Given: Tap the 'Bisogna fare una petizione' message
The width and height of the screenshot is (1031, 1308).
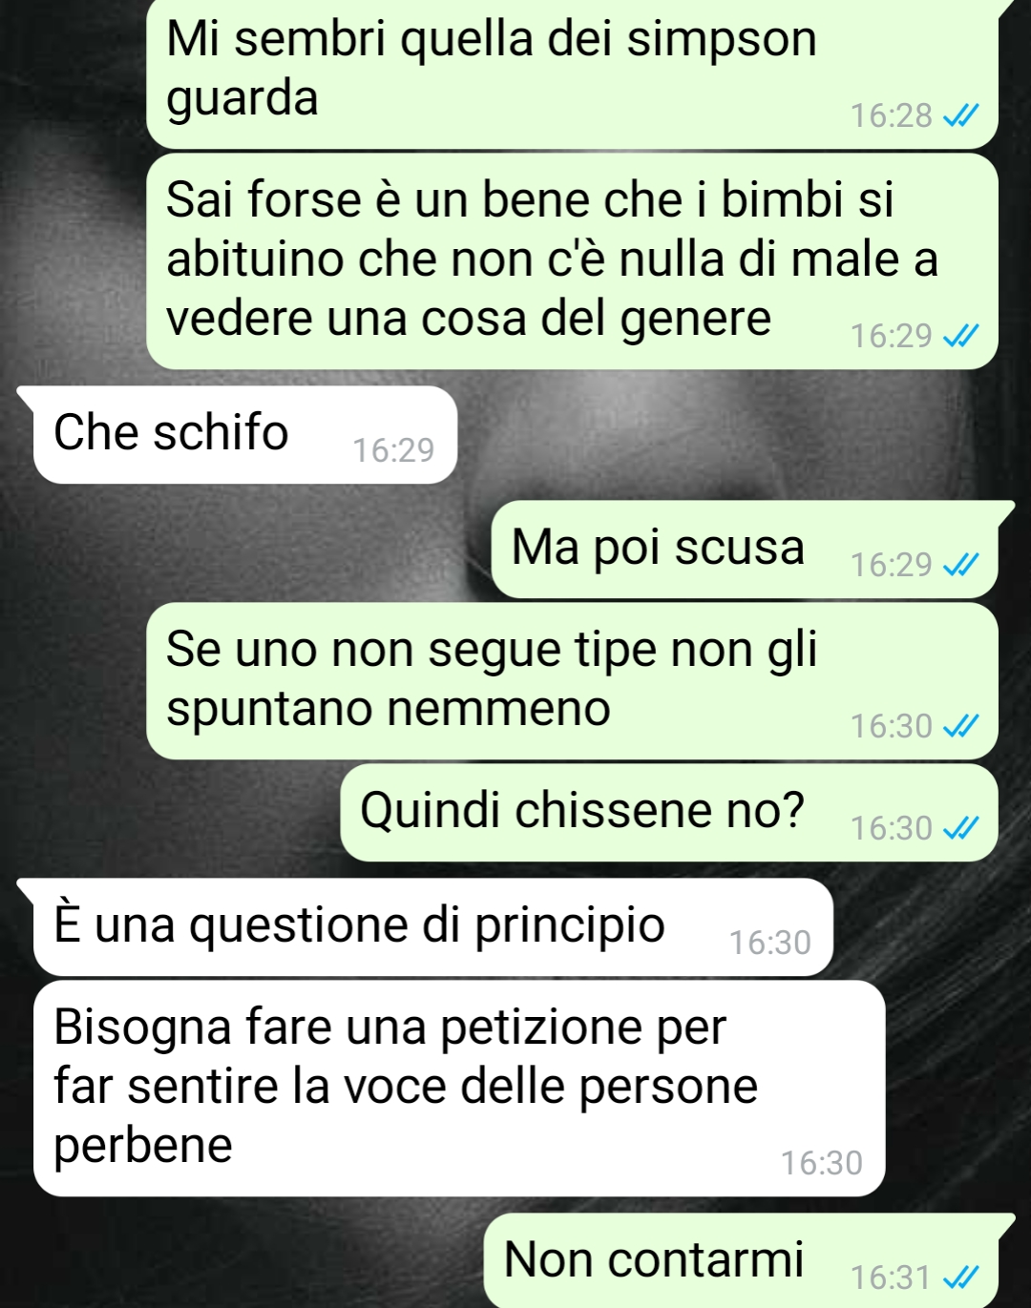Looking at the screenshot, I should tap(460, 1089).
